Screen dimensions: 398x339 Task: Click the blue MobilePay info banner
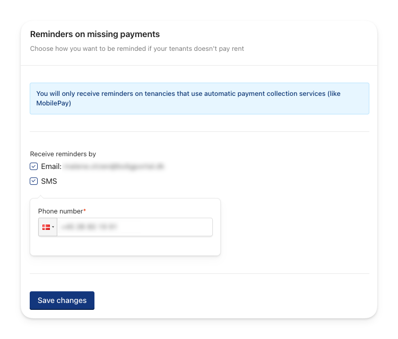[200, 99]
